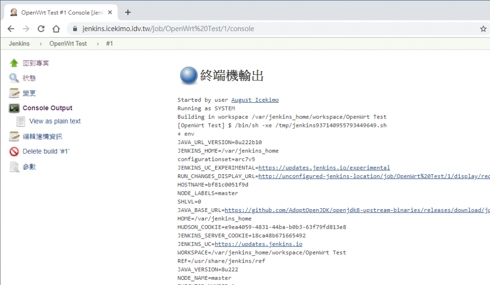Choose Delete build '#1' link
This screenshot has width=490, height=285.
point(46,151)
